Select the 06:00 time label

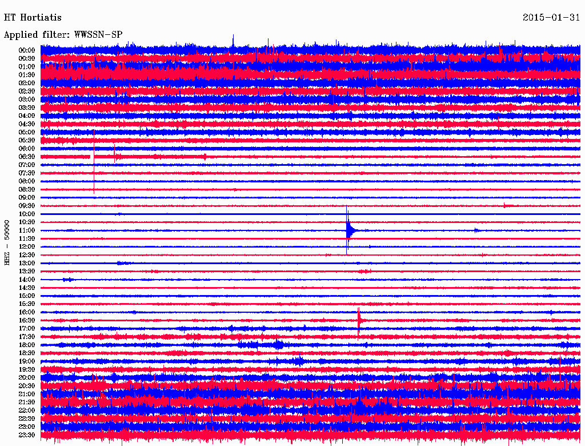[x=27, y=149]
